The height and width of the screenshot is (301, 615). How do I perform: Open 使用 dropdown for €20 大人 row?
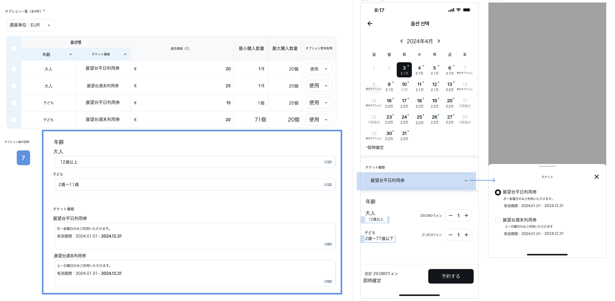coord(319,69)
